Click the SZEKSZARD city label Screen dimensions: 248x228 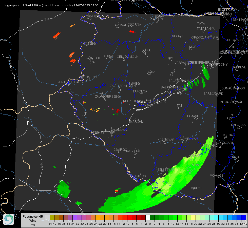[225, 143]
